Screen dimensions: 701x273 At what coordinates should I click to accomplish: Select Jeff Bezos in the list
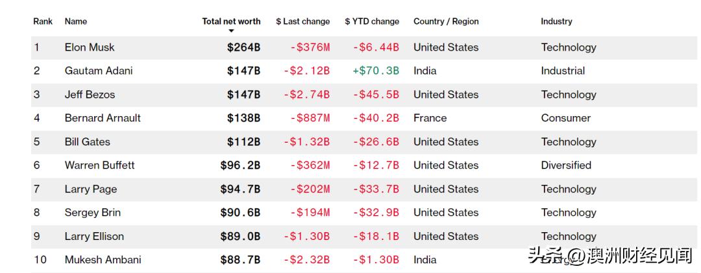coord(90,95)
